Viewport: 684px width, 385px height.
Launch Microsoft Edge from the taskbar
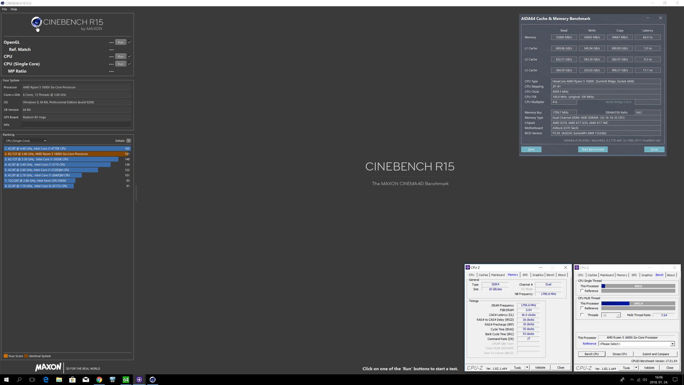[46, 380]
